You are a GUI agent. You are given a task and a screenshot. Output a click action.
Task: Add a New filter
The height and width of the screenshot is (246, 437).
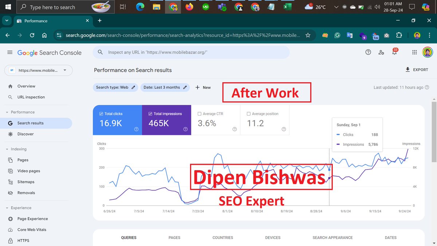[203, 87]
